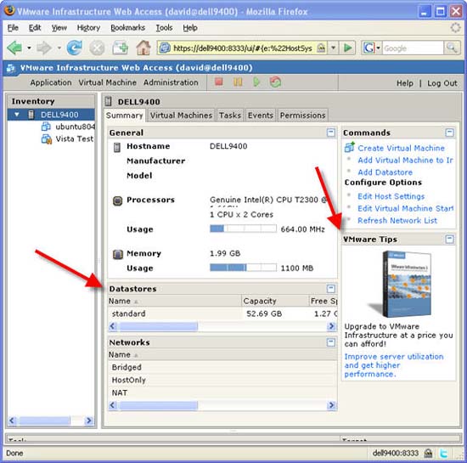The width and height of the screenshot is (467, 463).
Task: Click the Suspend (pause) virtual machine icon
Action: pos(238,82)
